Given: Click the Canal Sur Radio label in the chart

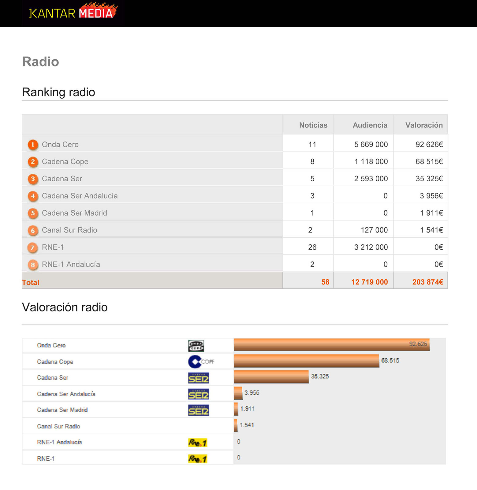Looking at the screenshot, I should pyautogui.click(x=58, y=426).
